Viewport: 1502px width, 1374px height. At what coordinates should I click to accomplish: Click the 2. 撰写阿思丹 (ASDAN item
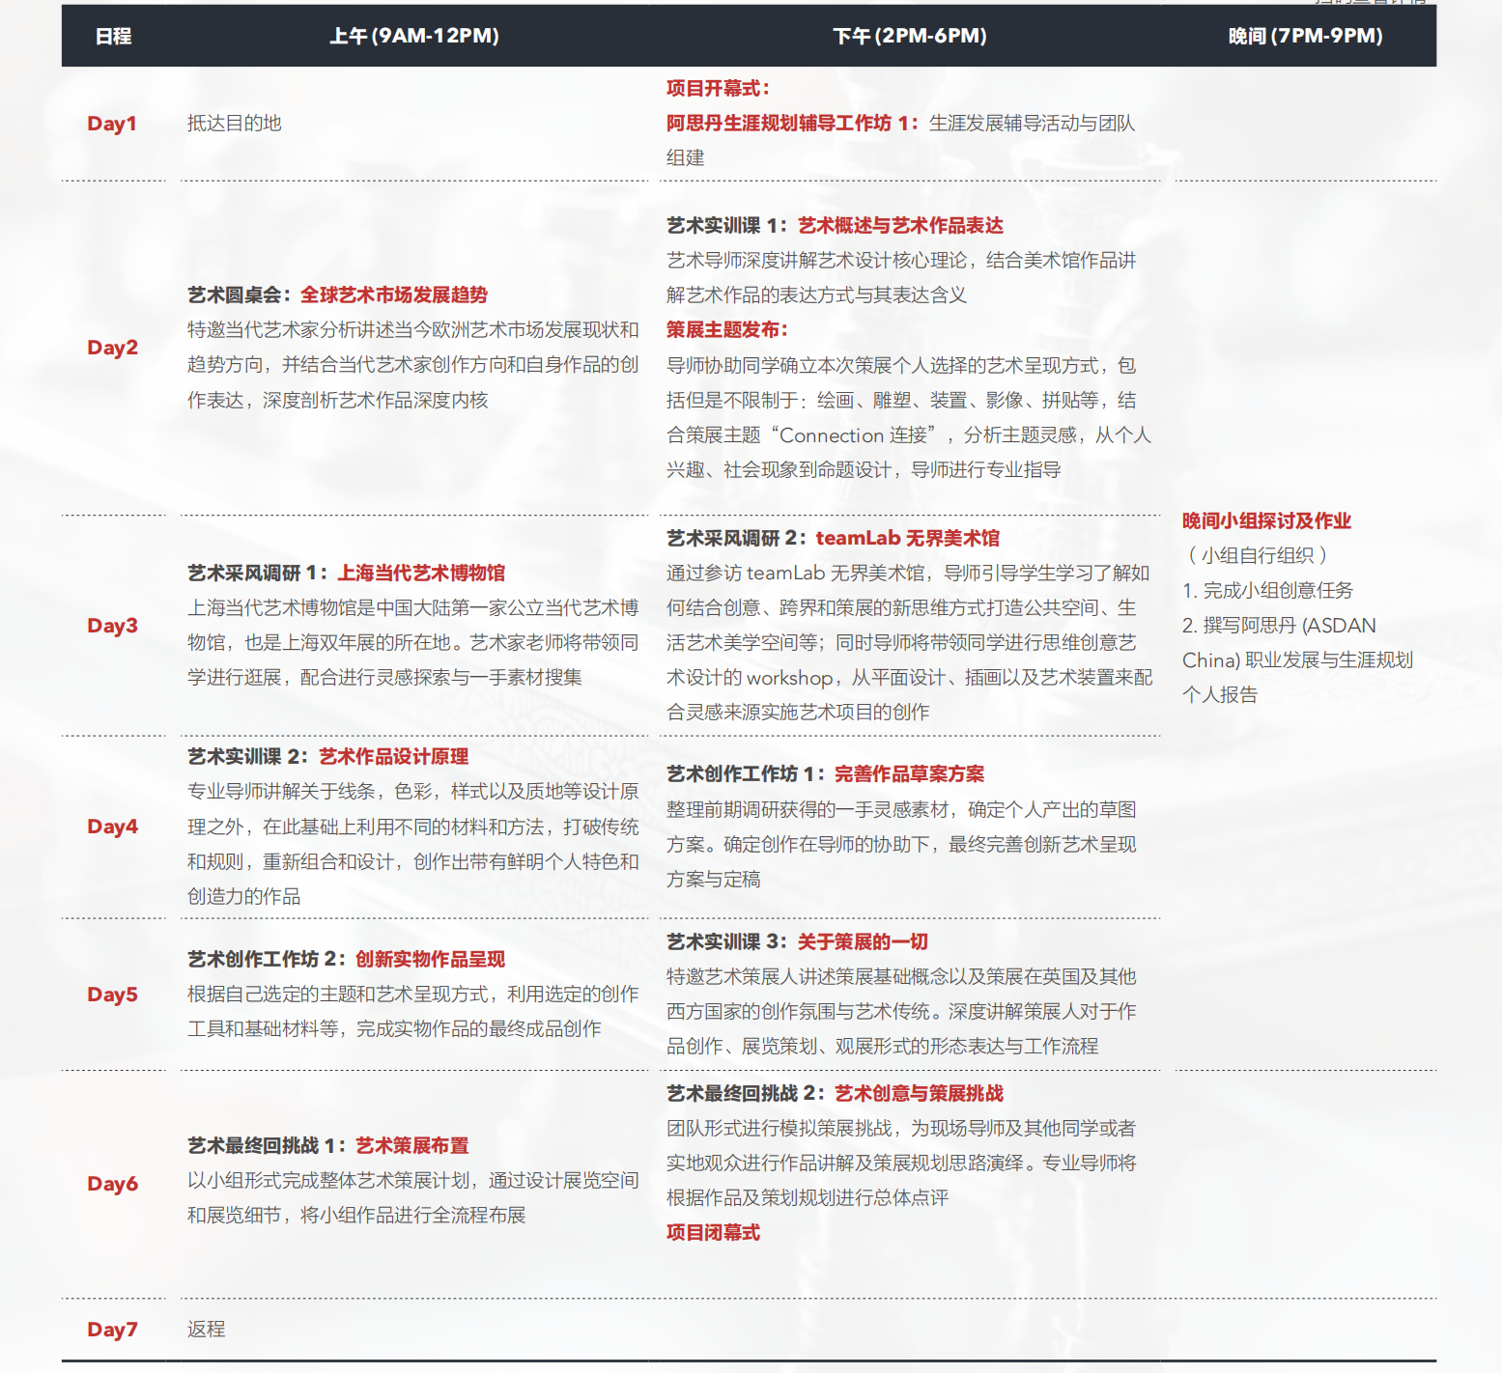click(1279, 626)
